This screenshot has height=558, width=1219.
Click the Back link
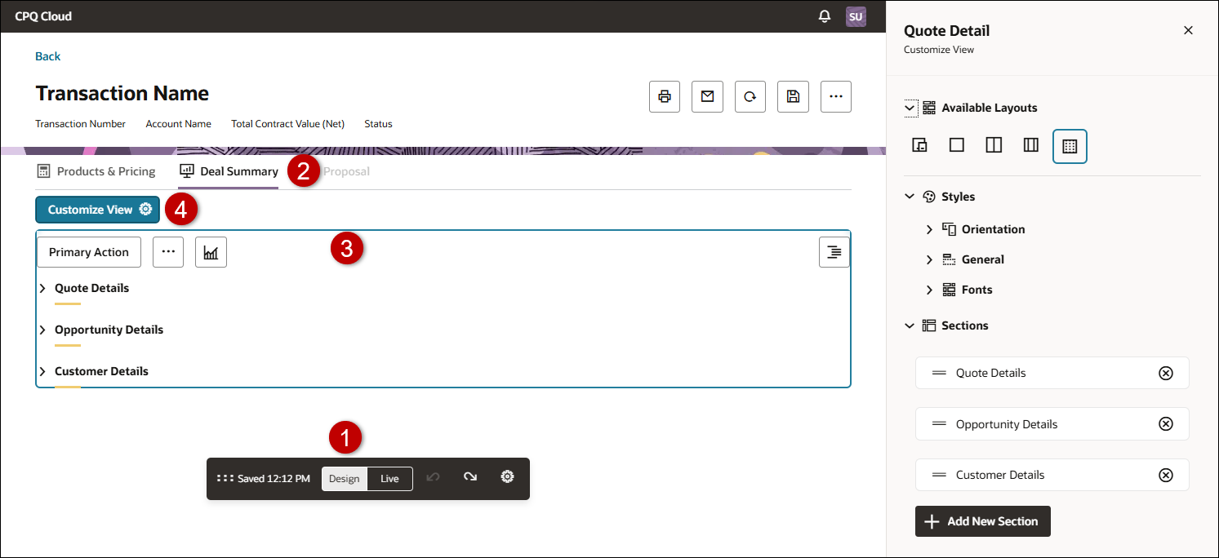(x=47, y=55)
